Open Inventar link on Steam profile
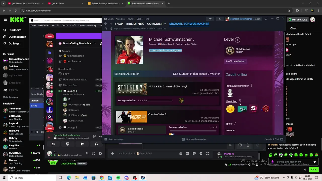This screenshot has height=181, width=322. click(x=230, y=130)
